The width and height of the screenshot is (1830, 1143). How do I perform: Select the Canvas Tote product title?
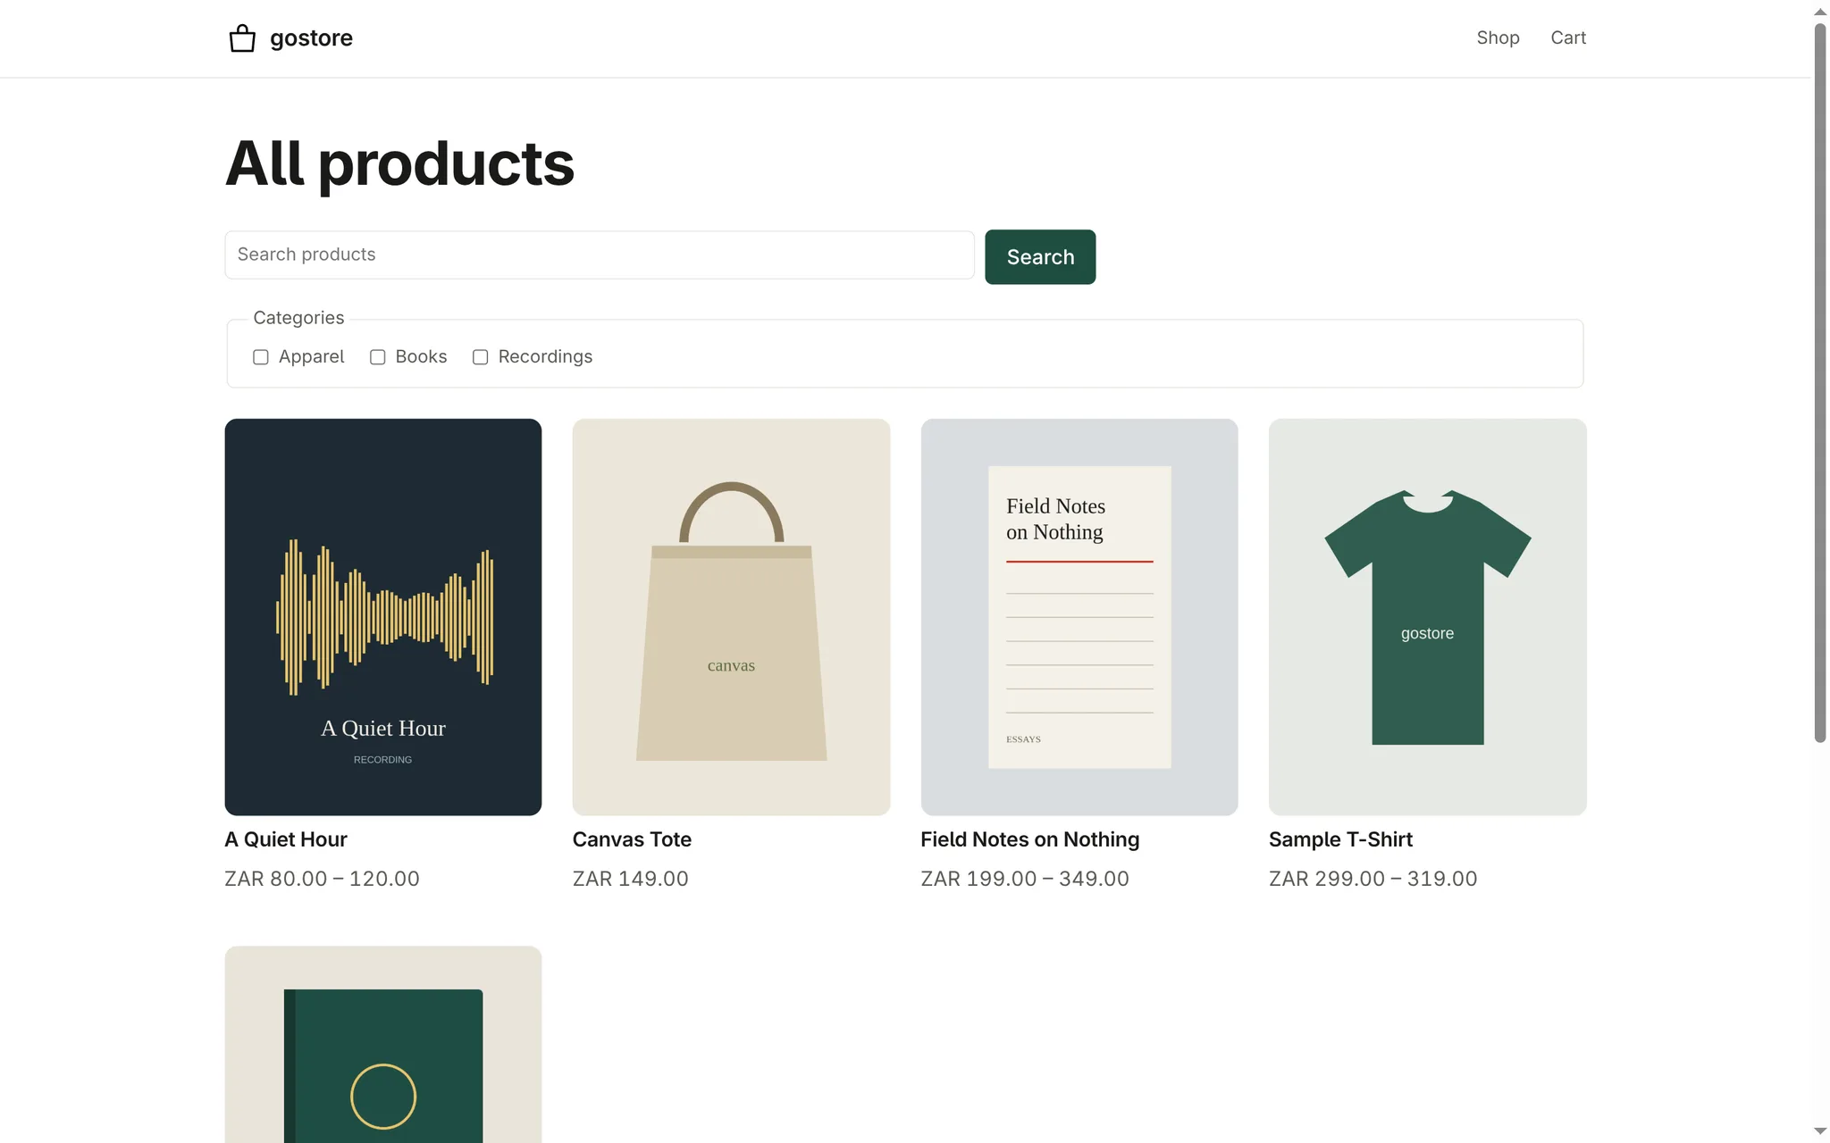point(632,839)
